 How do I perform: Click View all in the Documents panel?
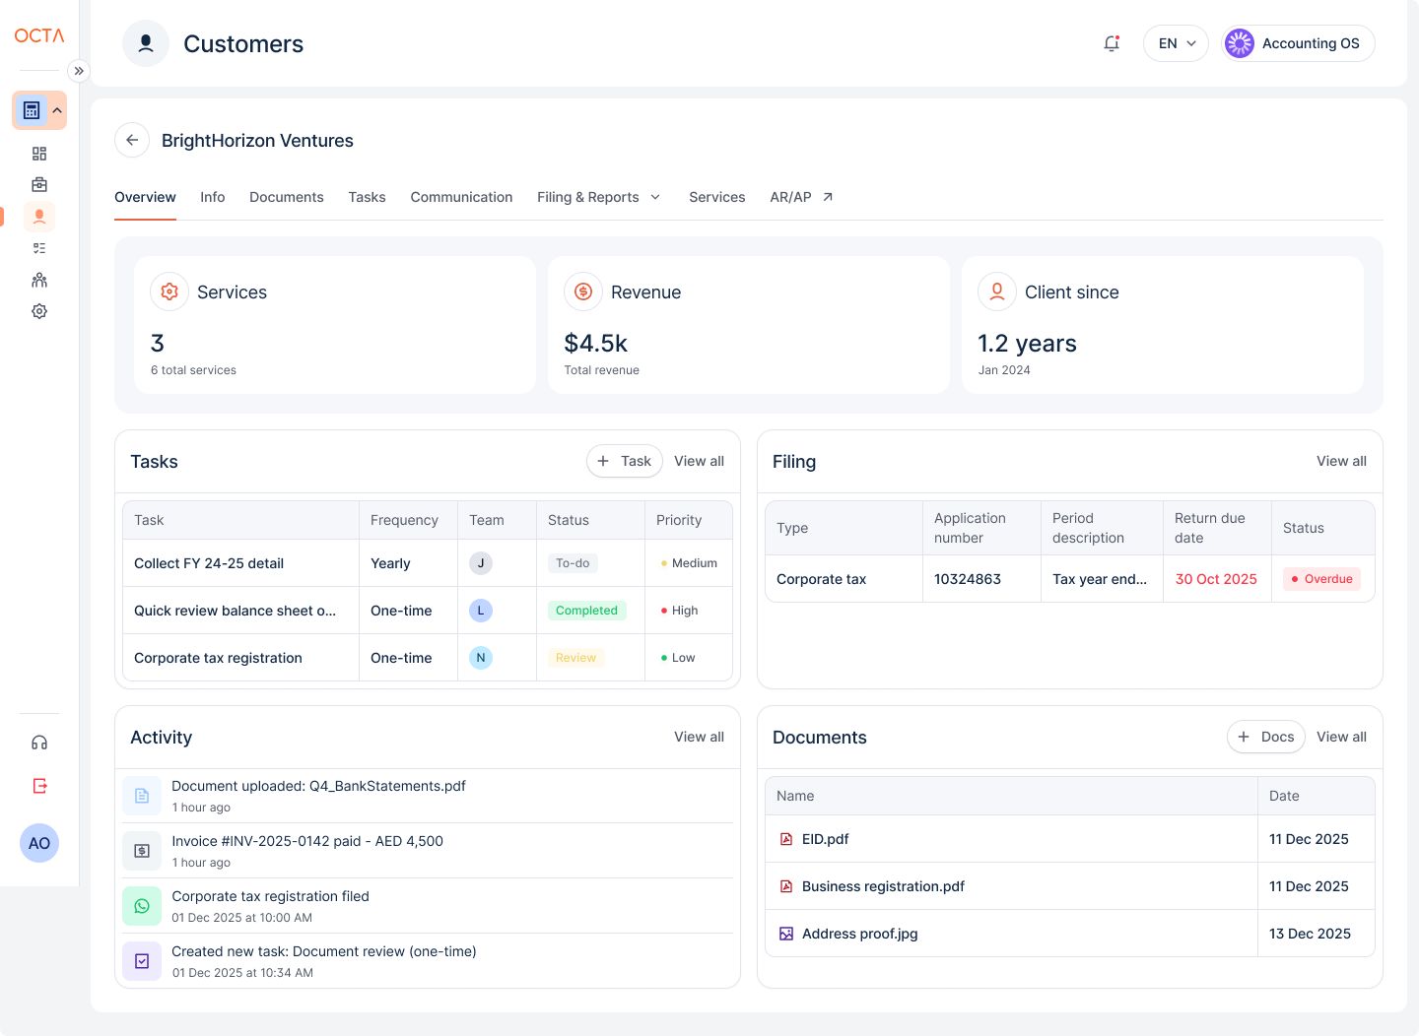point(1341,737)
